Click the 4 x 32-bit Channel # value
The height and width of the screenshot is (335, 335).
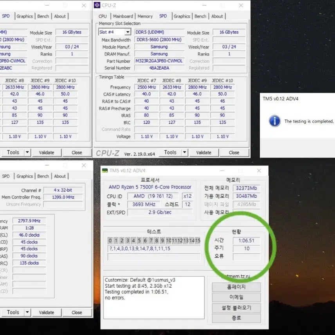point(63,190)
